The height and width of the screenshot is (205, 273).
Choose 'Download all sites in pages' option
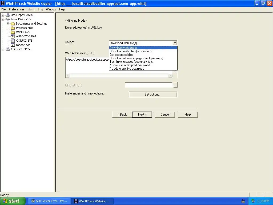coord(143,58)
